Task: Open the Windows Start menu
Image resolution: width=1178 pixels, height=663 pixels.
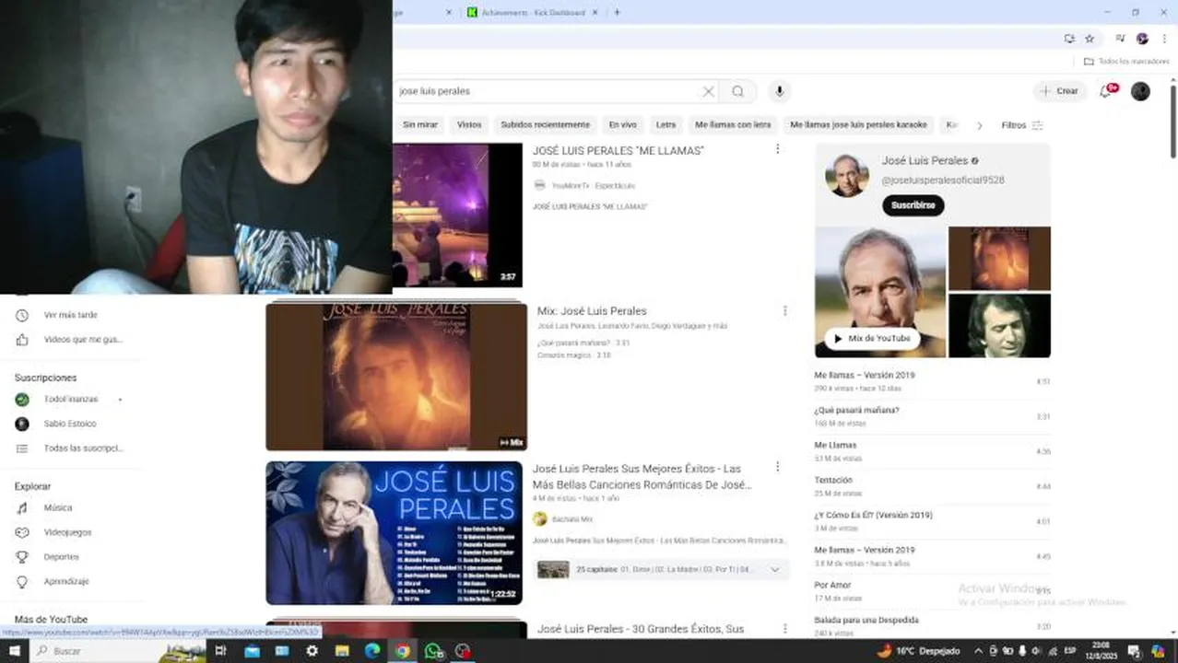Action: pyautogui.click(x=14, y=651)
